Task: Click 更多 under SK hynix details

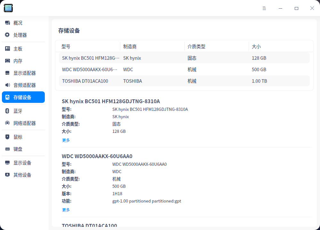Action: (x=66, y=140)
